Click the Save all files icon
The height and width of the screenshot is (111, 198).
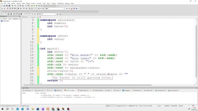pos(9,6)
